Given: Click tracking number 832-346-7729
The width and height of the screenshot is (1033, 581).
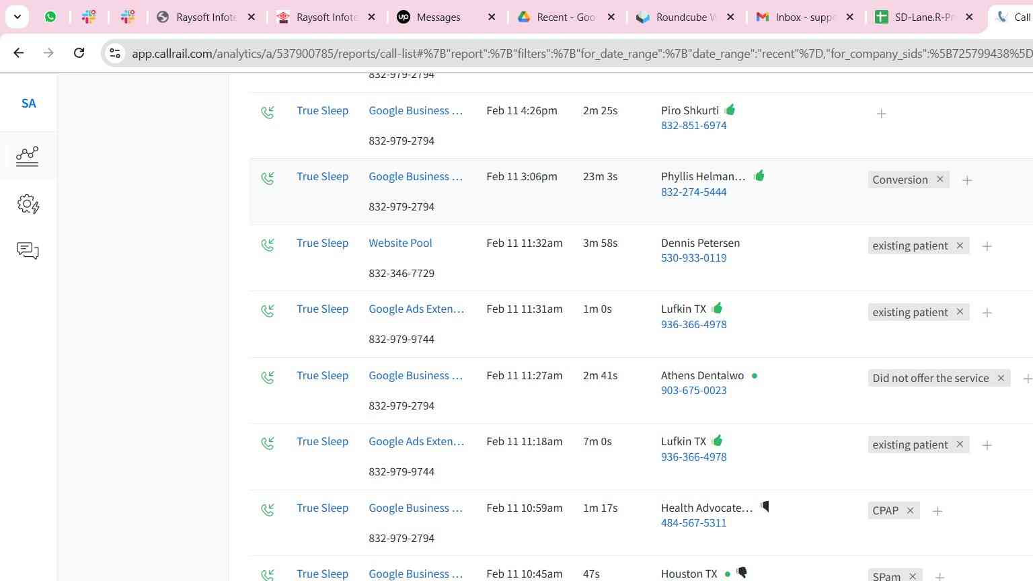Looking at the screenshot, I should click(401, 273).
